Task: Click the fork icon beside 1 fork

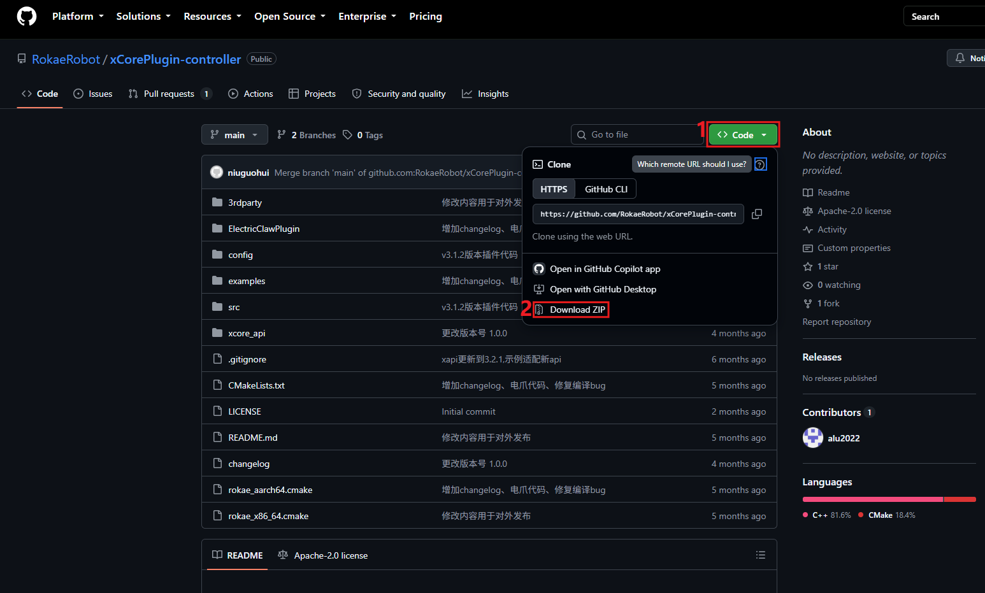Action: [x=808, y=303]
